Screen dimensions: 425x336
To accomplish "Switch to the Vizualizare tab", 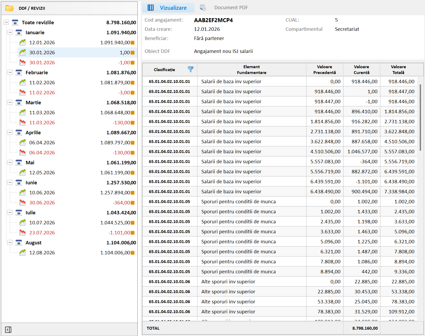I will pos(168,8).
